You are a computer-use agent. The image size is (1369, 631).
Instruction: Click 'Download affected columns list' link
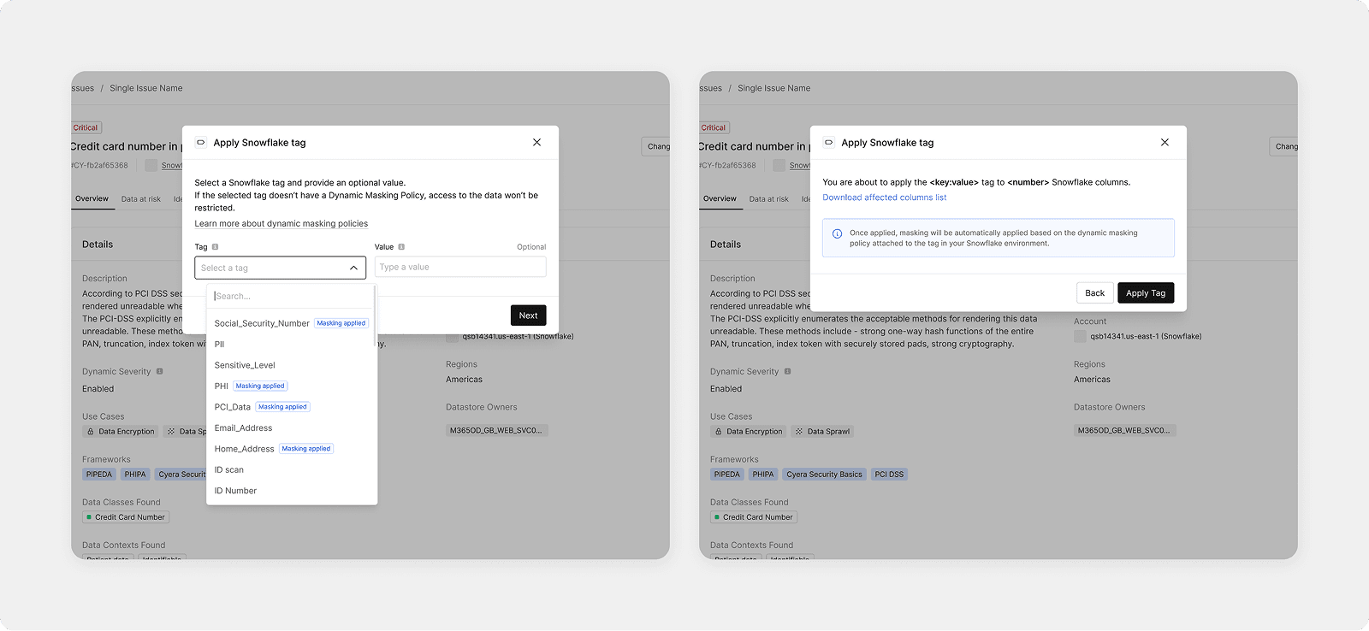click(884, 198)
